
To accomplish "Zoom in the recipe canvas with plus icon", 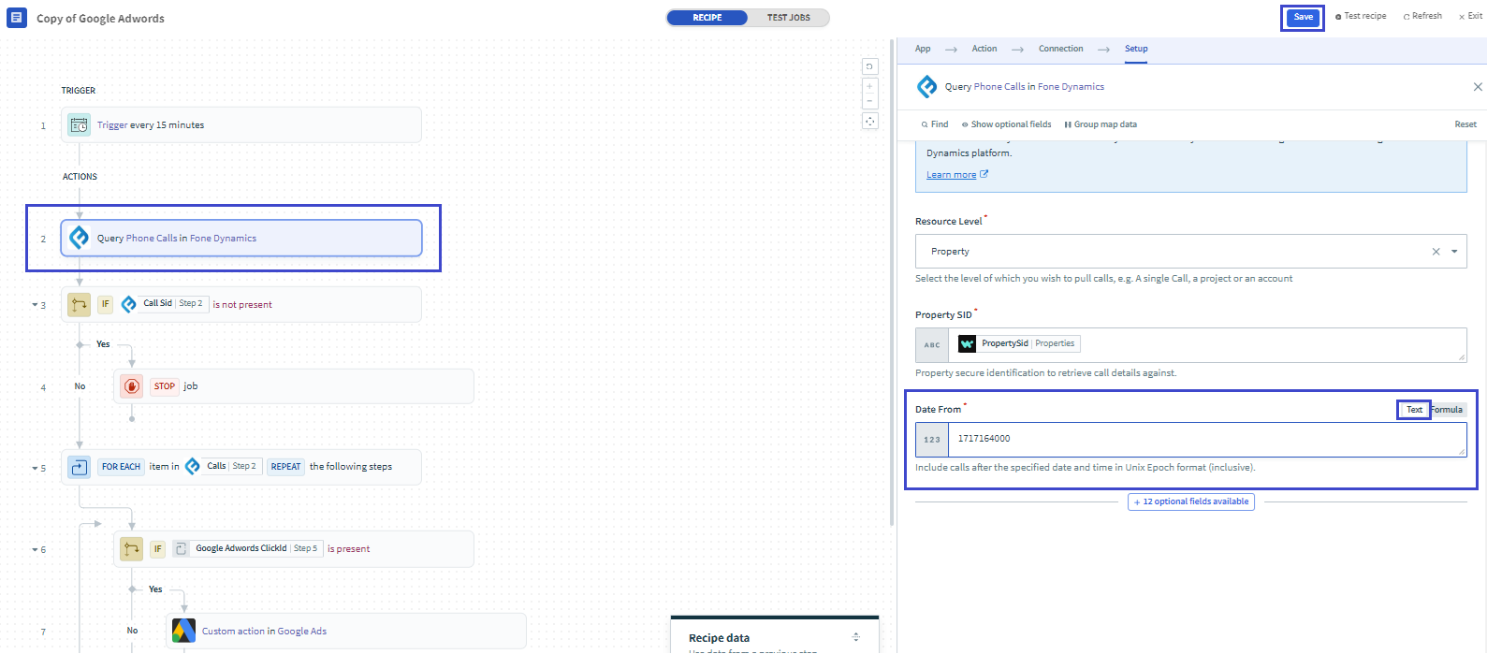I will coord(870,86).
